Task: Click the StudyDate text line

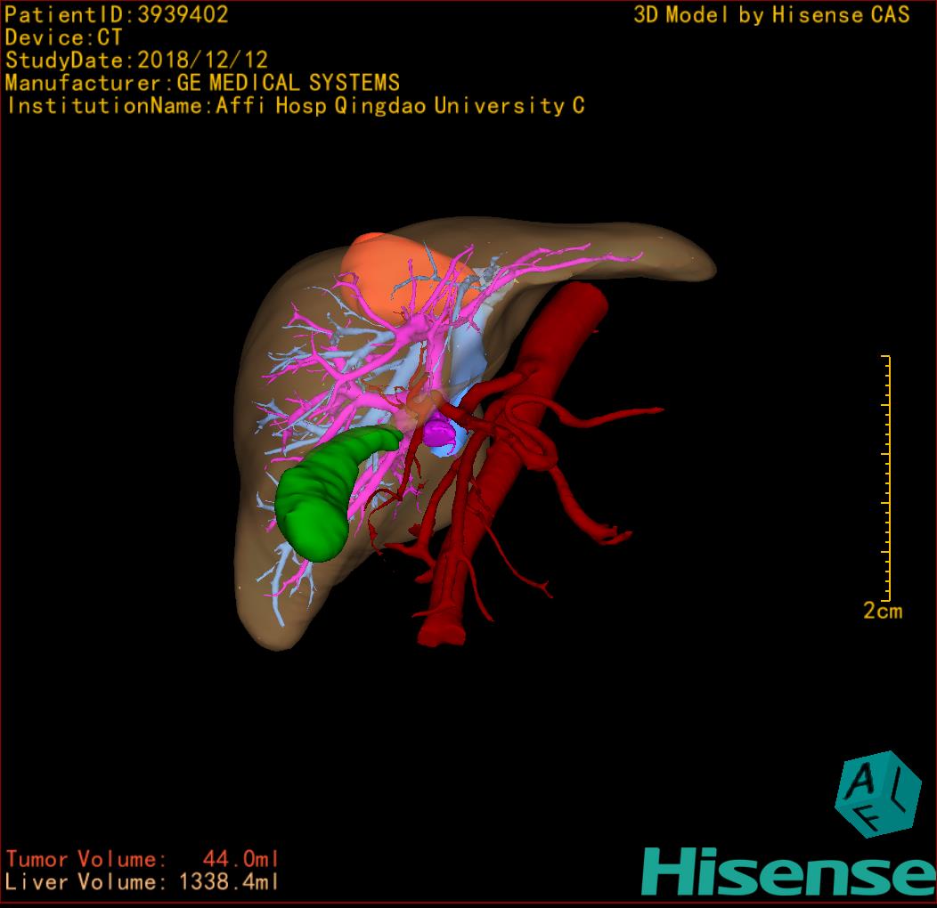Action: click(x=136, y=61)
